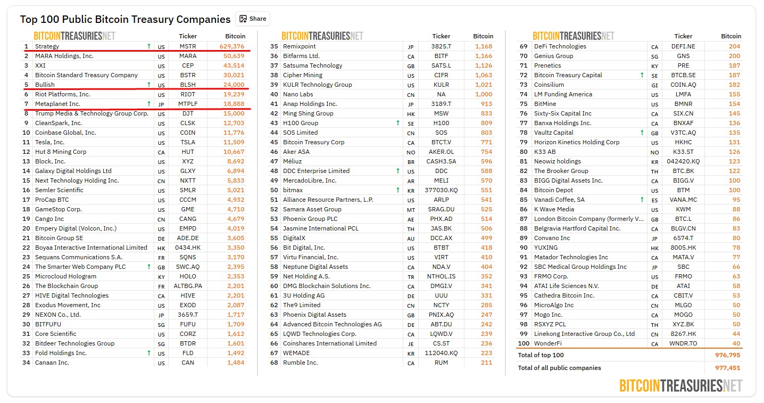
Task: Click the title Top 100 Public Bitcoin Treasury Companies
Action: (x=126, y=19)
